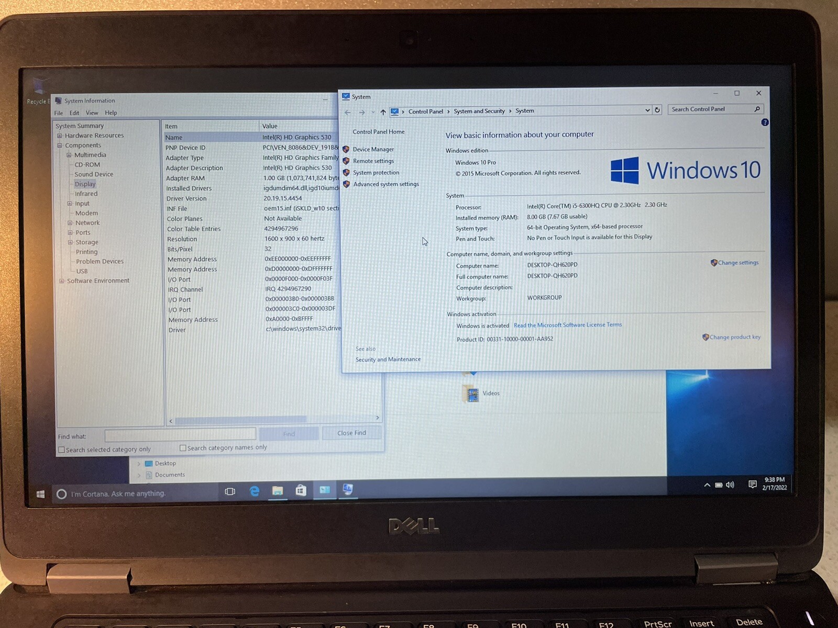Click the Cortana search box

pyautogui.click(x=135, y=494)
